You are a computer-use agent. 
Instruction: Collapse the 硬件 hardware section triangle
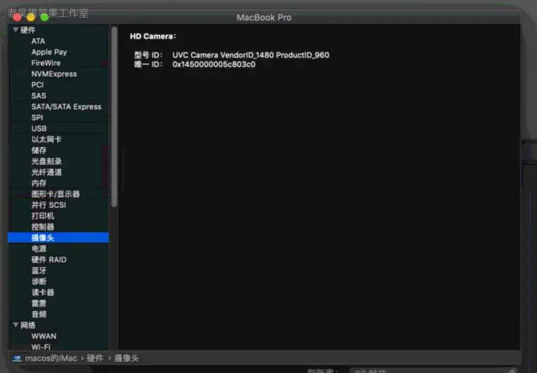click(16, 30)
